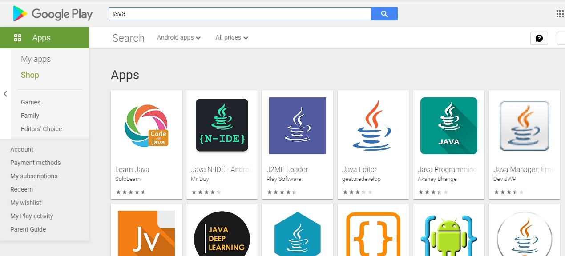Switch to the Games section
Screen dimensions: 565x256
pos(30,102)
